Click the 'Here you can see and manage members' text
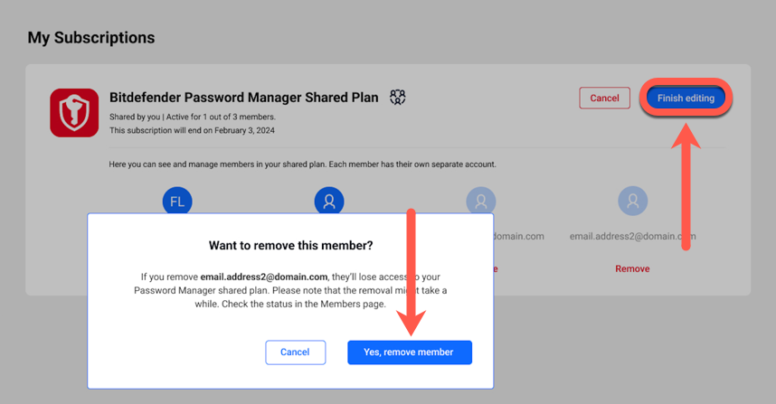 point(302,164)
